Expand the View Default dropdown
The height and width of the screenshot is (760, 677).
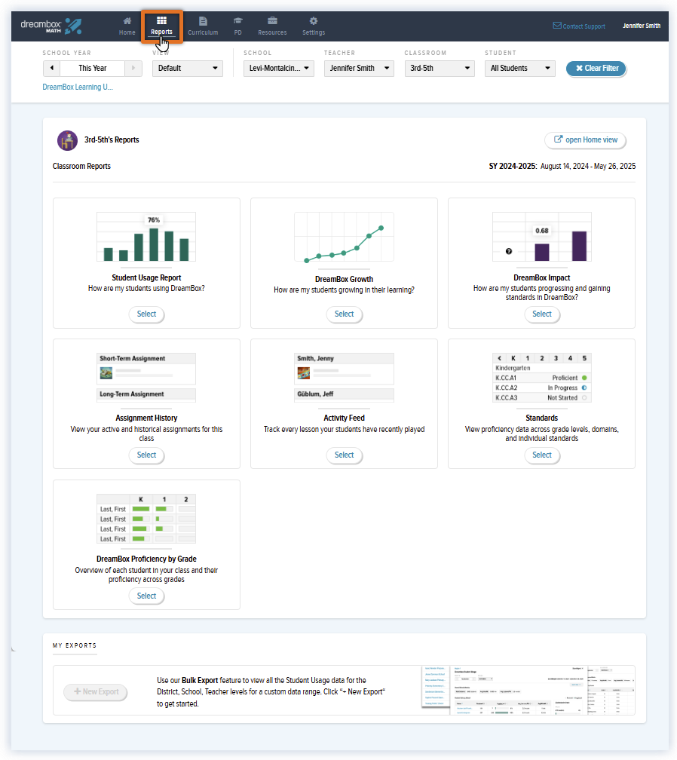coord(188,69)
